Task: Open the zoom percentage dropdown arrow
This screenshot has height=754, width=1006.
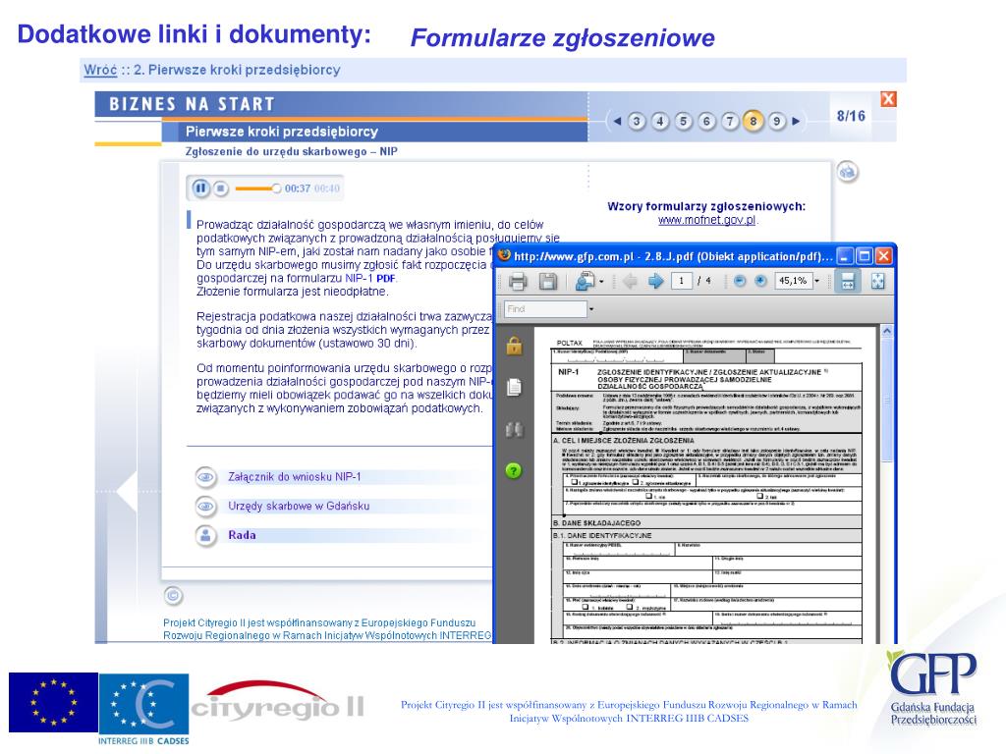Action: [816, 281]
